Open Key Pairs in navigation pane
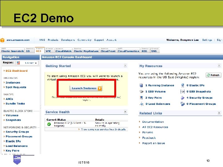 [12, 151]
